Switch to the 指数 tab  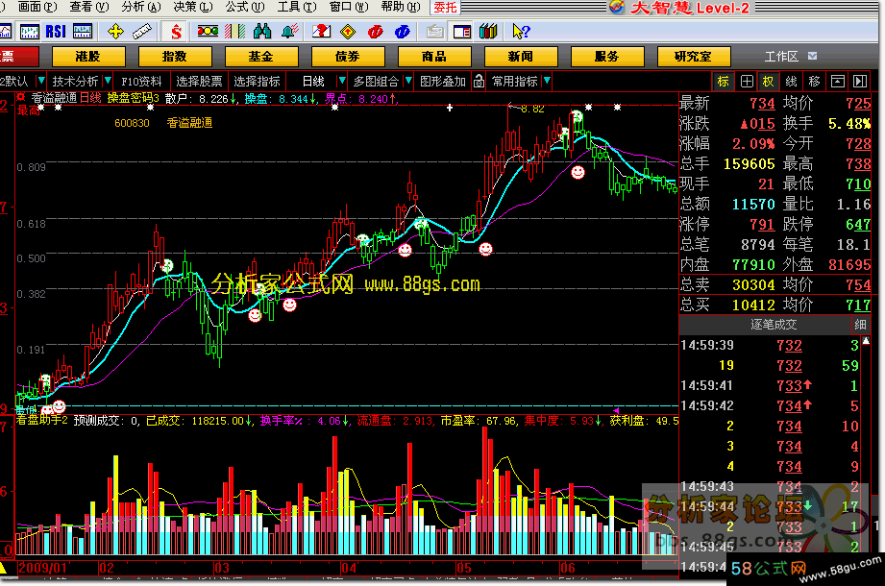174,57
